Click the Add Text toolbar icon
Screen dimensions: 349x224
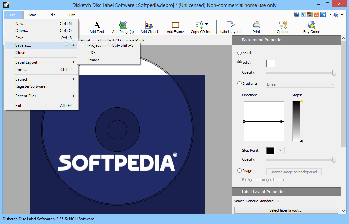click(97, 27)
